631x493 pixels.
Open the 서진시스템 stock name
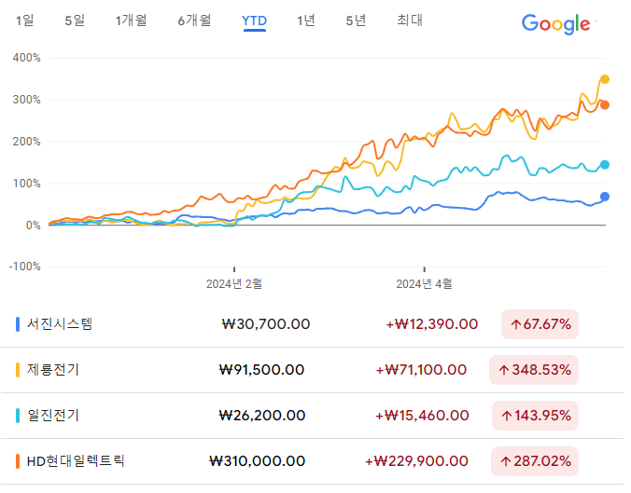tap(60, 324)
